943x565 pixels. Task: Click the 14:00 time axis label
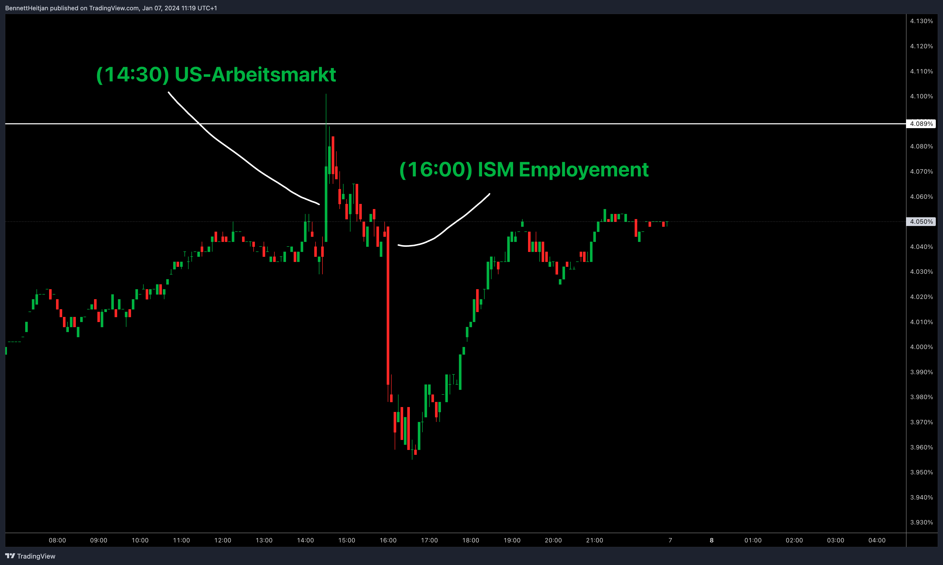305,540
